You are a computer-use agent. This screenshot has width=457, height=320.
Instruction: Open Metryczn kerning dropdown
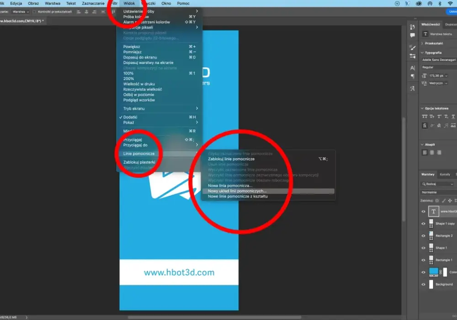pos(446,83)
